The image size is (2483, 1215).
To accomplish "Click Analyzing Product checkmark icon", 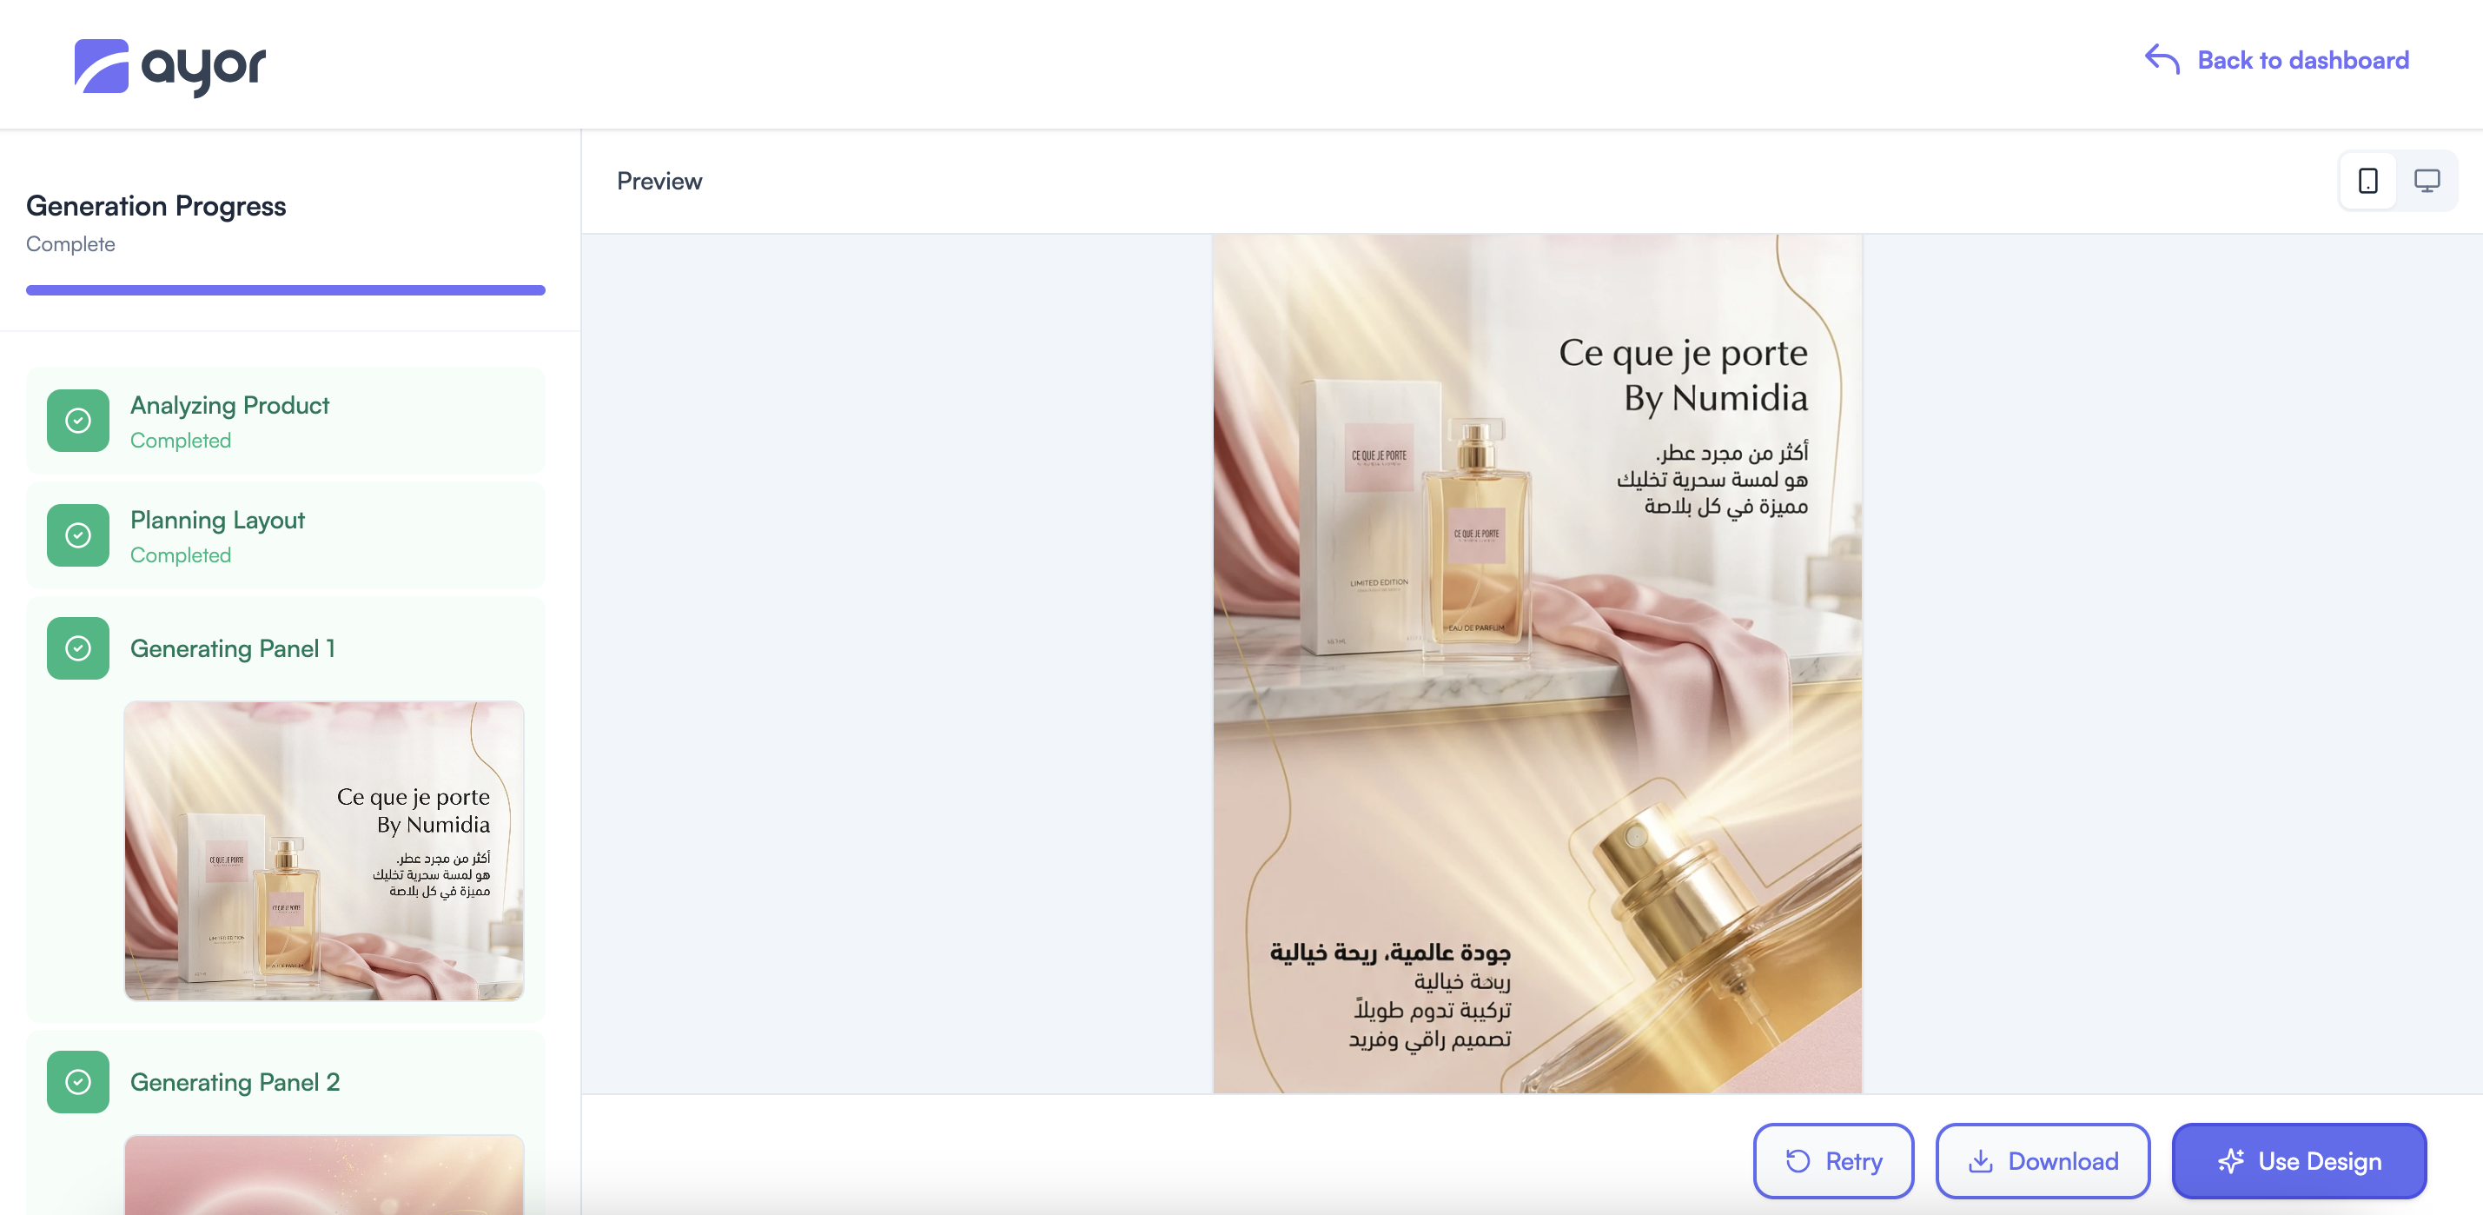I will [x=78, y=421].
